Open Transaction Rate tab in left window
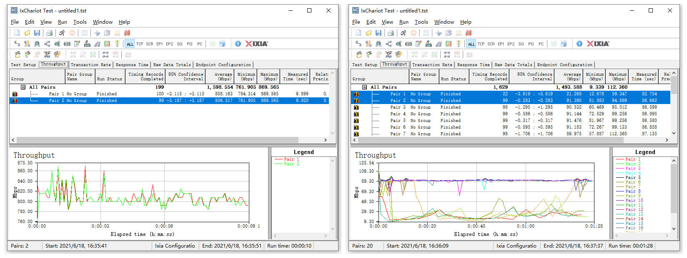The width and height of the screenshot is (687, 258). 91,65
